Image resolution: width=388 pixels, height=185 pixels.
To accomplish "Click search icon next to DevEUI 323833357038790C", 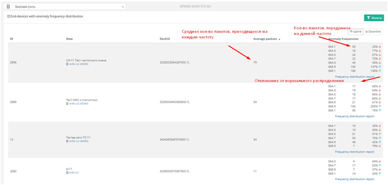I will [188, 171].
